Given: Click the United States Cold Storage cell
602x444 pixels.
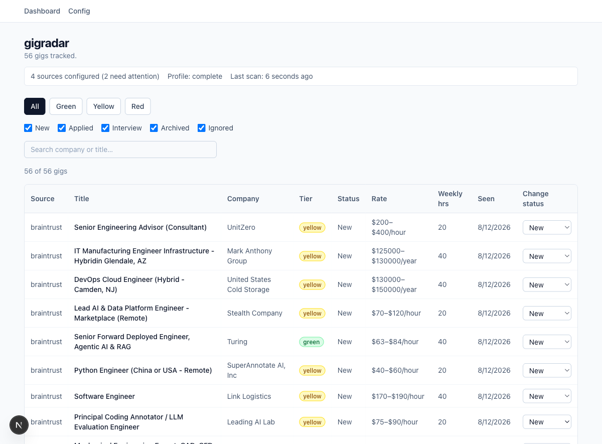Looking at the screenshot, I should [249, 284].
